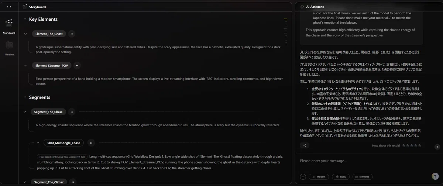Click the quote icon next to Element_Streamer_POV
The width and height of the screenshot is (443, 186).
77,65
